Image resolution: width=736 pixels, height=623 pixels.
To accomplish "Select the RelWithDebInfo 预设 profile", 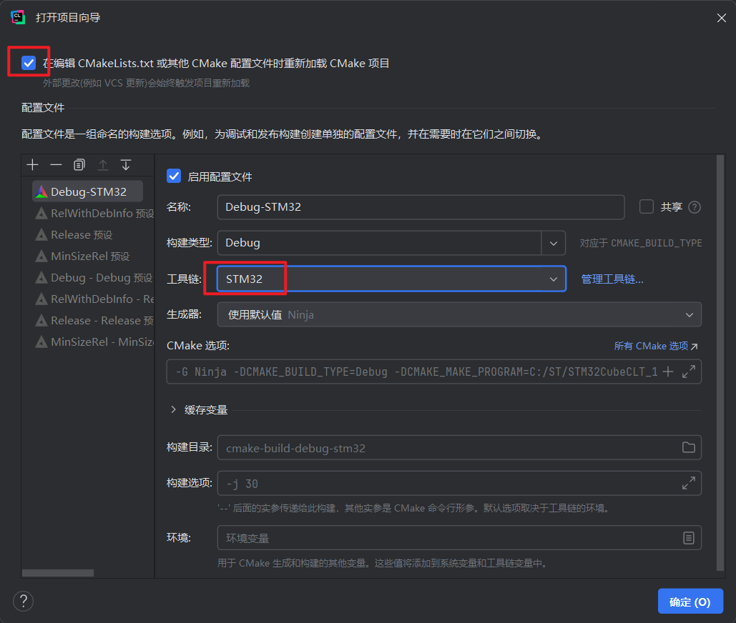I will pyautogui.click(x=93, y=214).
